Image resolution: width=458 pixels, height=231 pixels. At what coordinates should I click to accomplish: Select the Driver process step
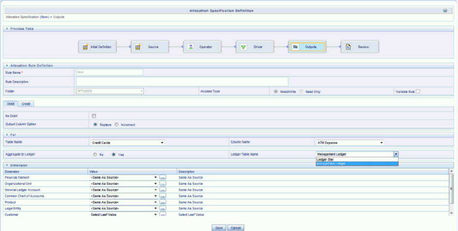point(255,46)
